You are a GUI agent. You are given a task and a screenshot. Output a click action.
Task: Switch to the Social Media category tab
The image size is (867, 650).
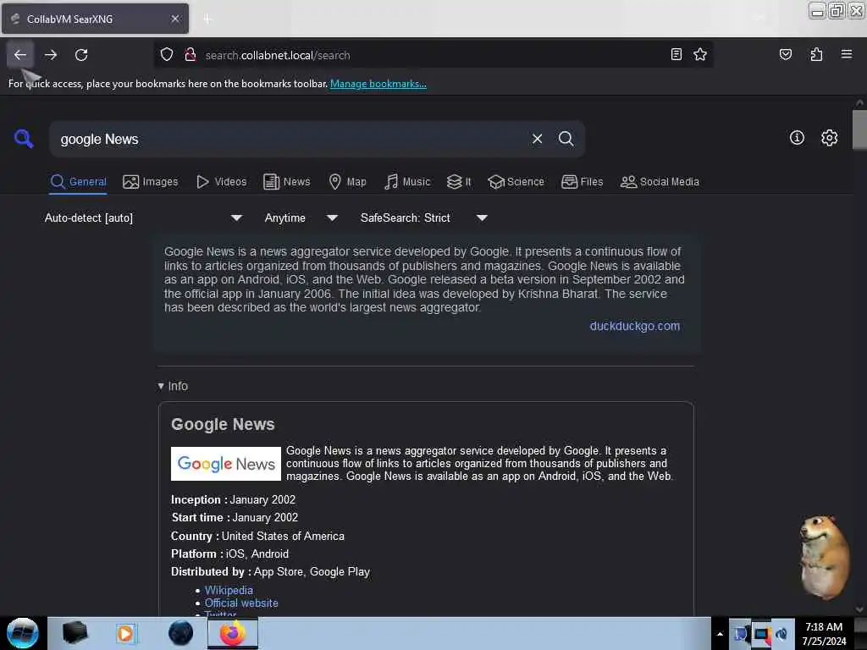(660, 182)
